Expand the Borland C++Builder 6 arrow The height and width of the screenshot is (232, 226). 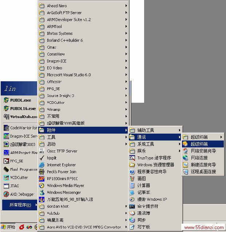click(x=126, y=40)
